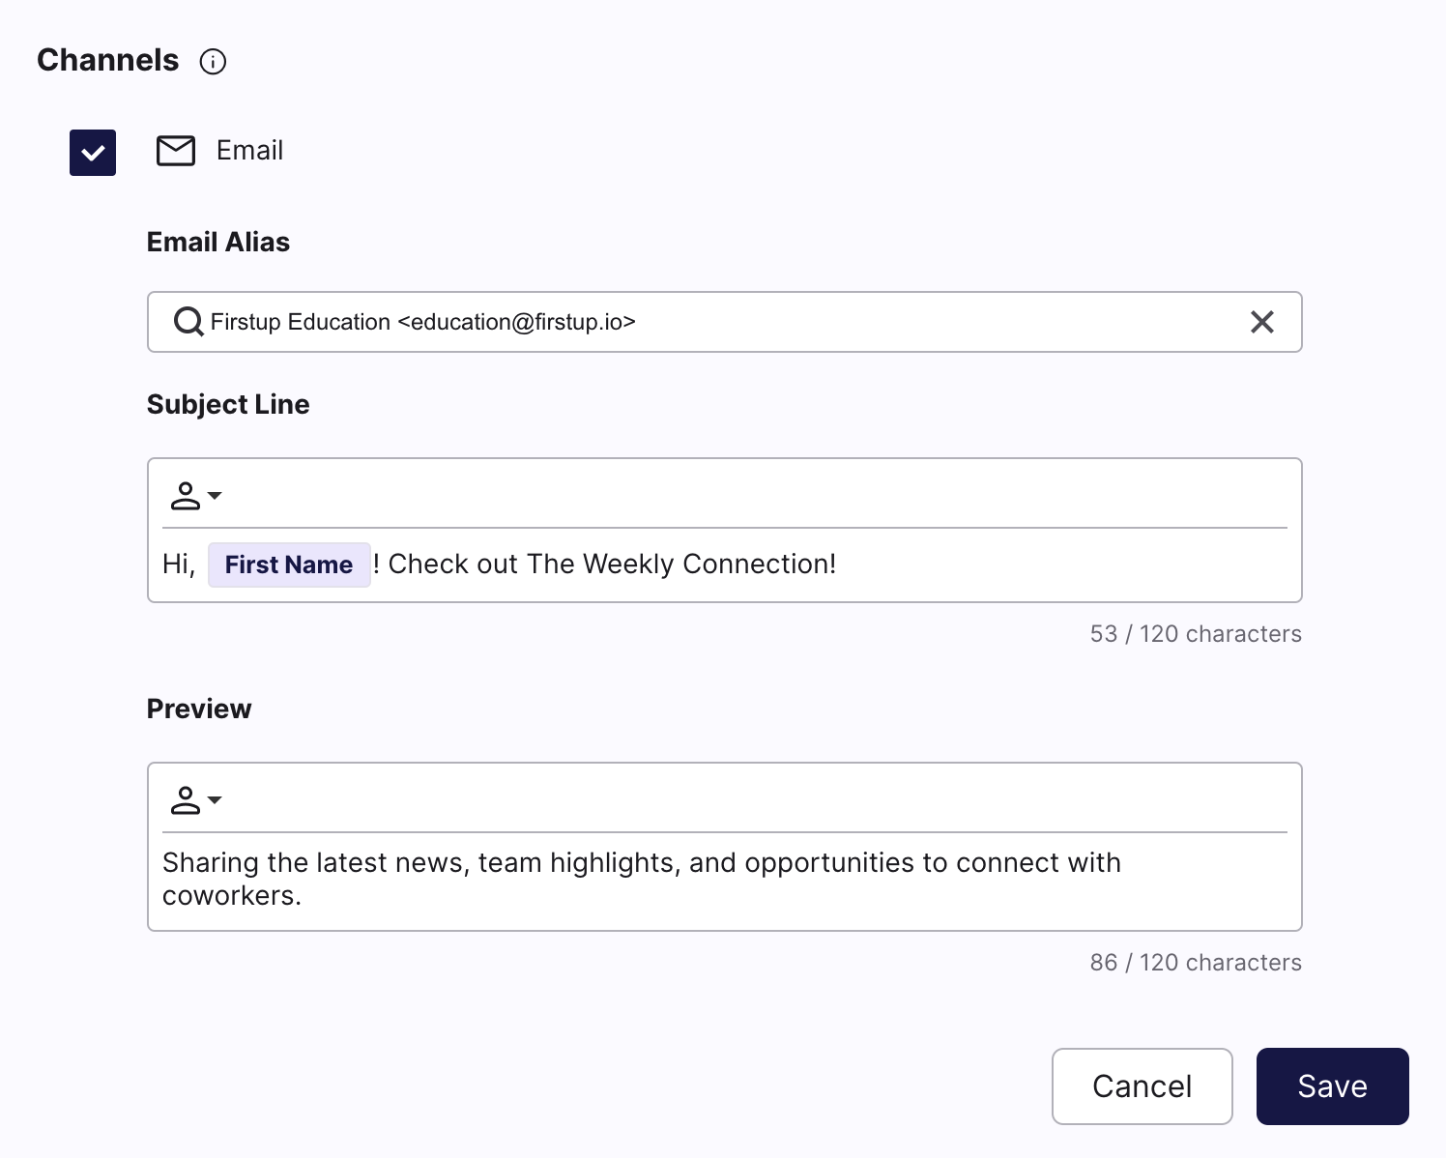The width and height of the screenshot is (1446, 1158).
Task: Open the Preview personalization dropdown
Action: 196,800
